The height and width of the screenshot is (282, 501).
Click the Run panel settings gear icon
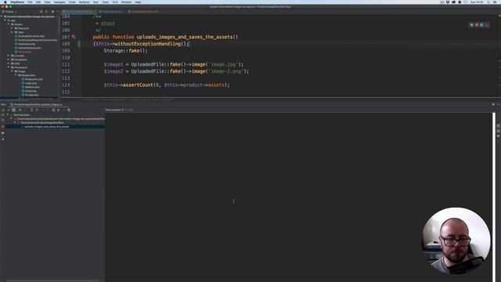click(493, 104)
